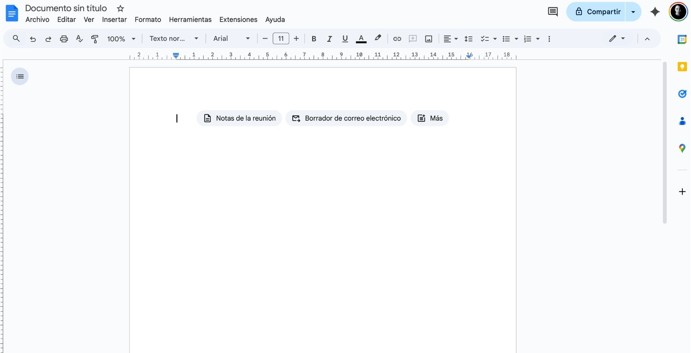The width and height of the screenshot is (691, 353).
Task: Undo the last action
Action: 33,39
